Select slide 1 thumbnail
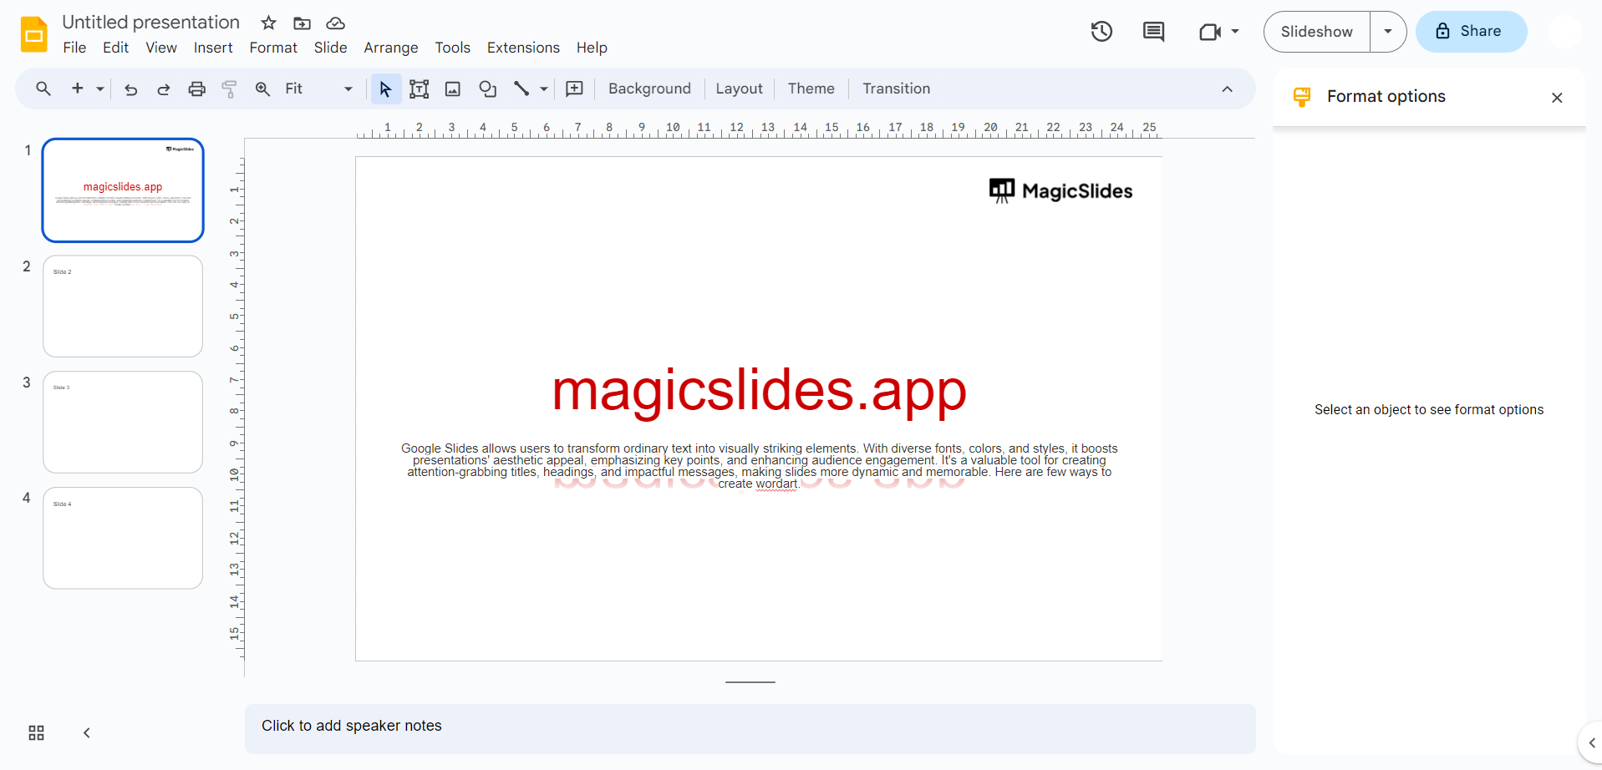Screen dimensions: 1602x770 pyautogui.click(x=123, y=190)
